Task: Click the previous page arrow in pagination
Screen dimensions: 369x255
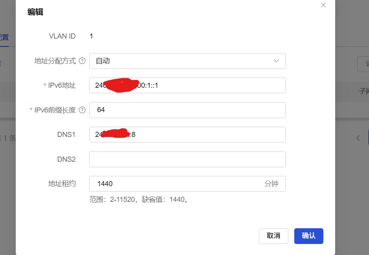Action: tap(358, 138)
